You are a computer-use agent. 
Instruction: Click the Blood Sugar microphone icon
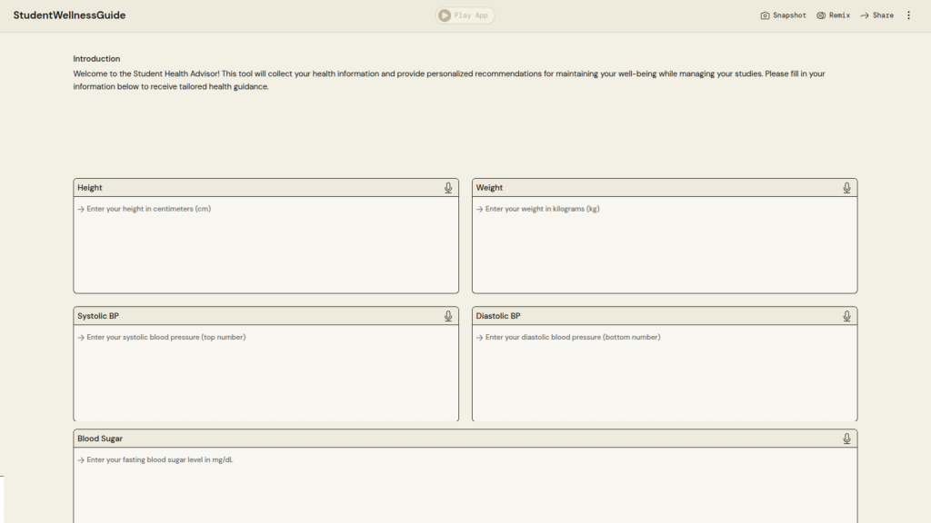tap(846, 439)
